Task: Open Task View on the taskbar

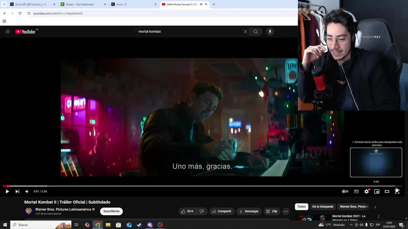Action: pos(76,225)
